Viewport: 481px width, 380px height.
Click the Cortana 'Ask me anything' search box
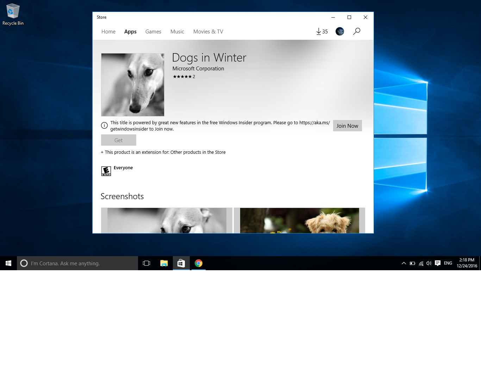(x=77, y=263)
